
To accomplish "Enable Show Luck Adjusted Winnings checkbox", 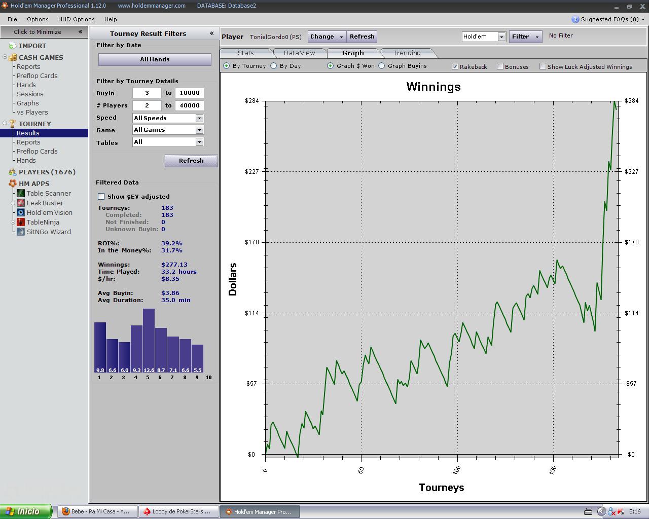I will click(543, 66).
